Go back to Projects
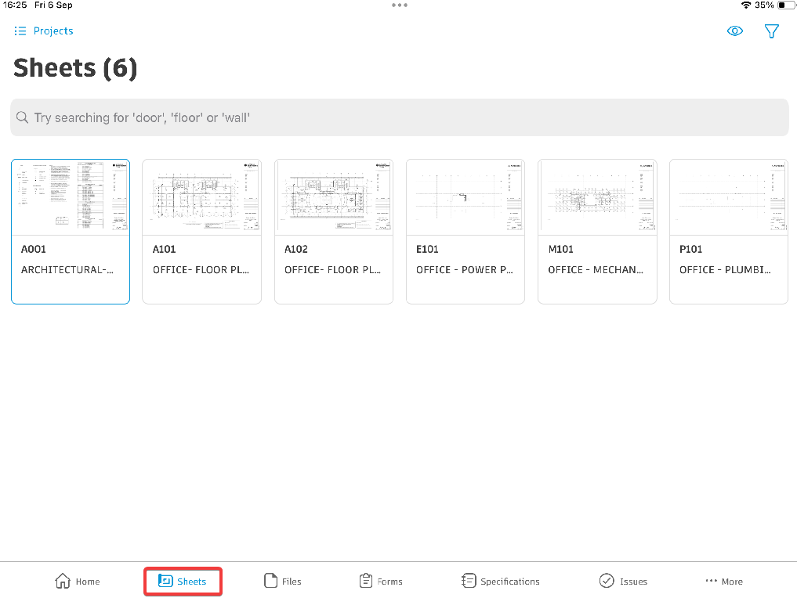Viewport: 797px width, 598px height. (53, 31)
